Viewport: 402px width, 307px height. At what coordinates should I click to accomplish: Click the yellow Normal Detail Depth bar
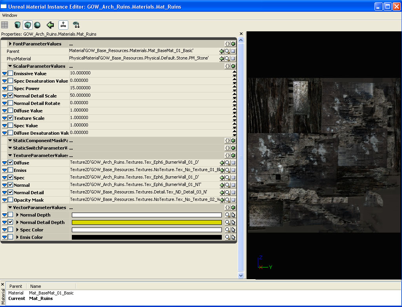(x=147, y=222)
